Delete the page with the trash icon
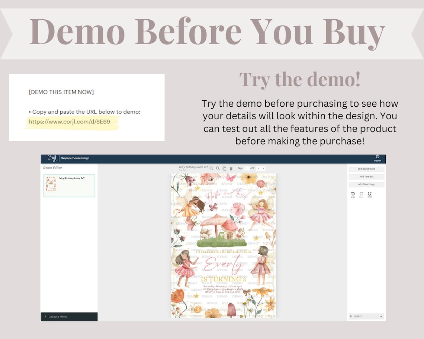Screen dimensions: 424x339 point(231,168)
